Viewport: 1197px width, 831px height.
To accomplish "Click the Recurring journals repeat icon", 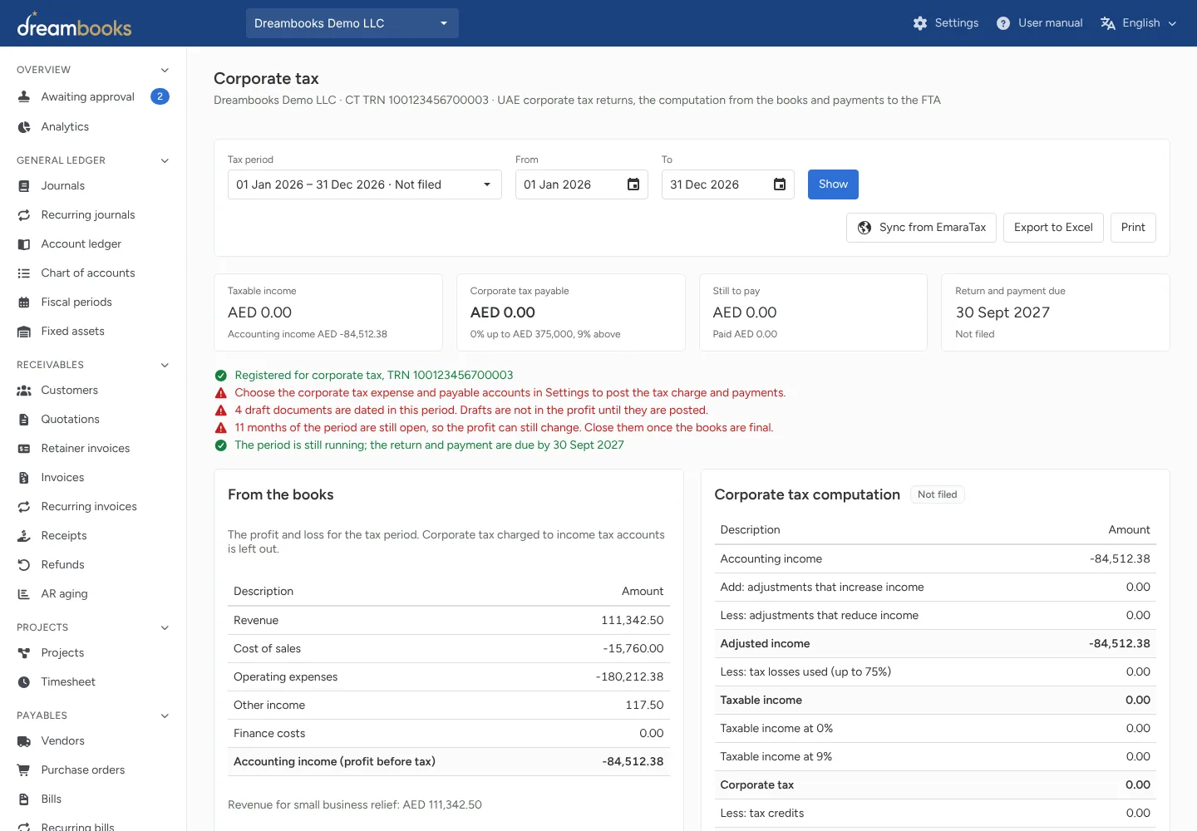I will [24, 214].
